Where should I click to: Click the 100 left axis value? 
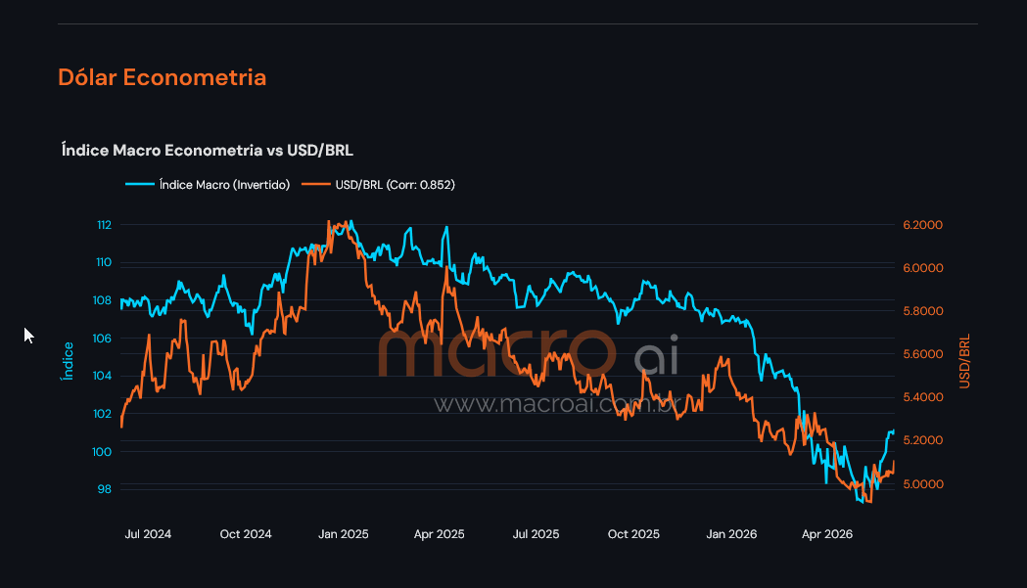click(x=102, y=452)
